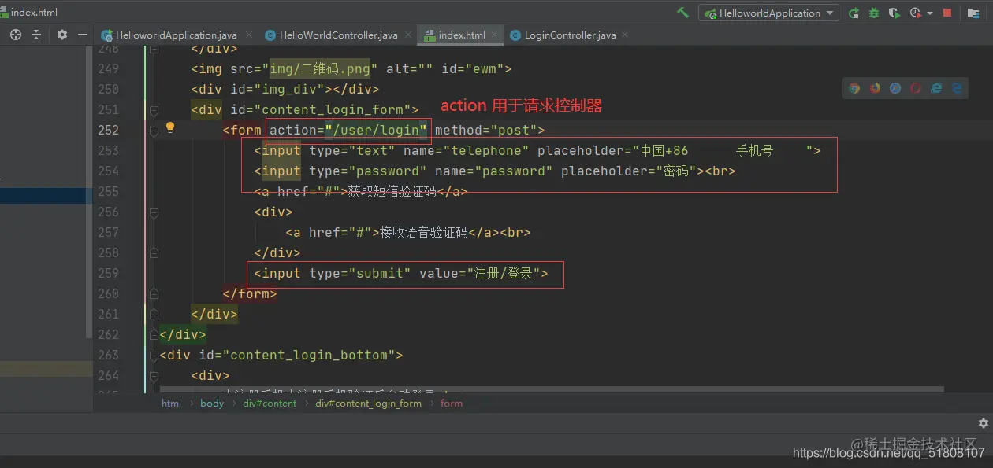The image size is (993, 468).
Task: Click line number 259 in the gutter
Action: pyautogui.click(x=108, y=274)
